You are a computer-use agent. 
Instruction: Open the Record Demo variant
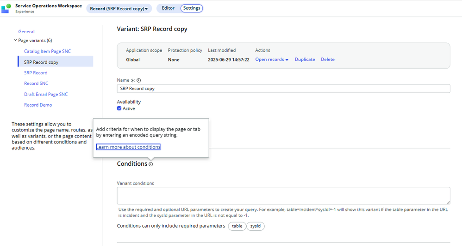[38, 105]
